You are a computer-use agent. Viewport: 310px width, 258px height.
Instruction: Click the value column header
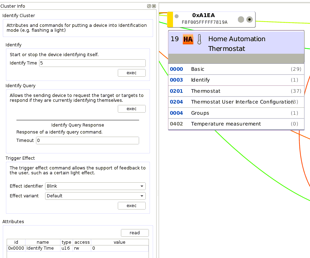tap(120, 242)
